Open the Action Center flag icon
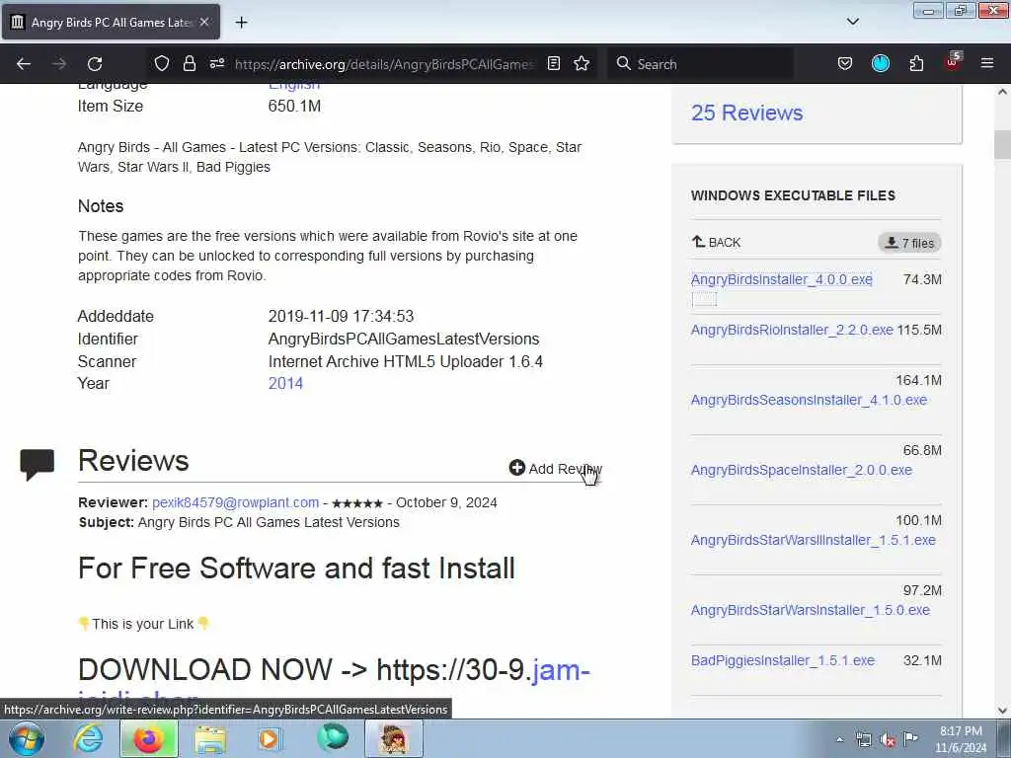Viewport: 1011px width, 758px height. 910,739
